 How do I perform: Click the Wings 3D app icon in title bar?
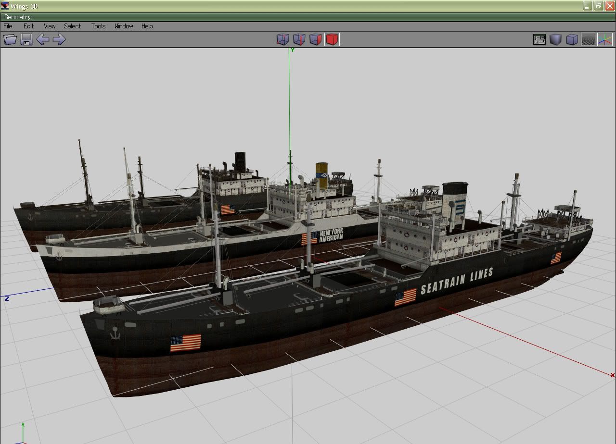tap(5, 6)
